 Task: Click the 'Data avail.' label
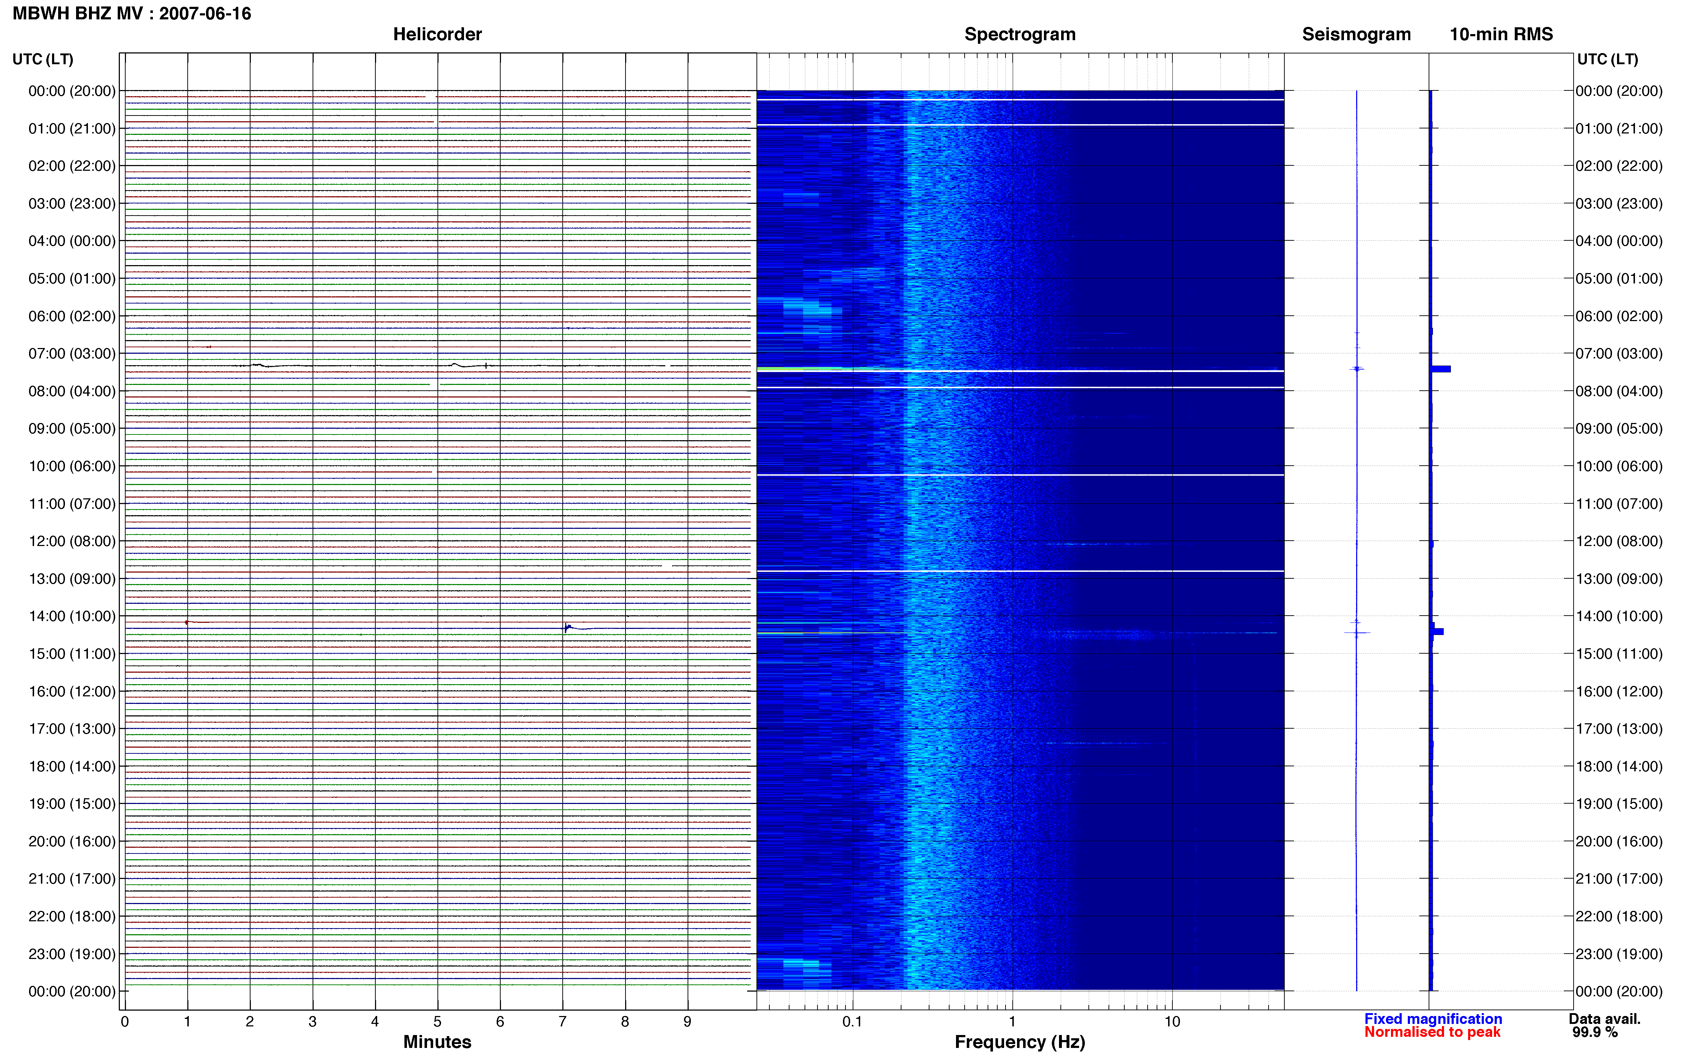[1605, 1019]
